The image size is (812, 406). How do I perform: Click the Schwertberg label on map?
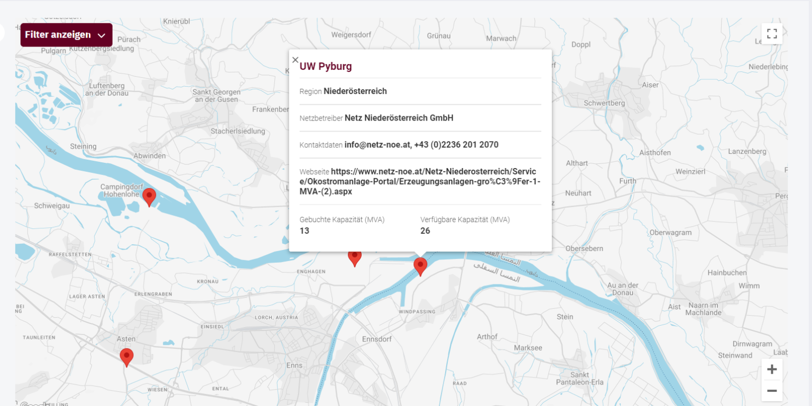tap(604, 103)
